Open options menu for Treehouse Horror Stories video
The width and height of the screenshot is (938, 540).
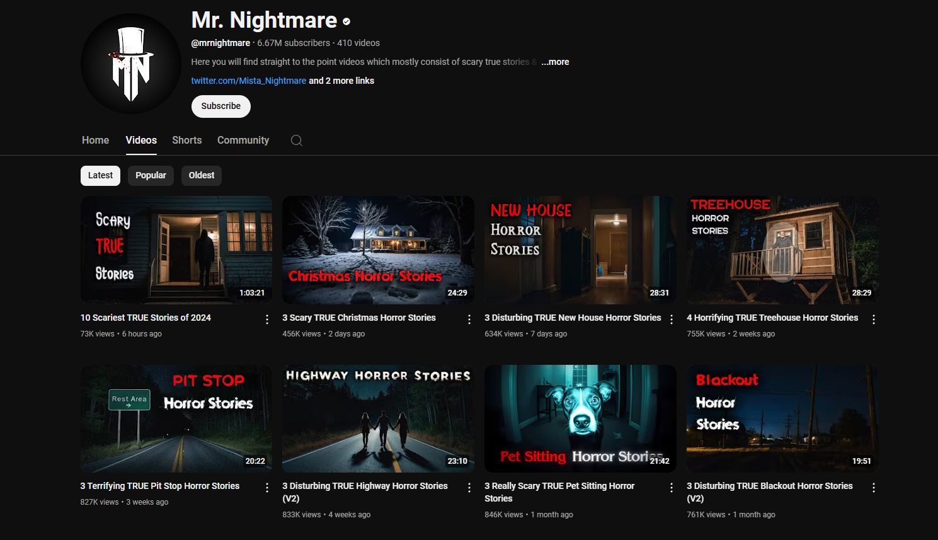click(874, 319)
